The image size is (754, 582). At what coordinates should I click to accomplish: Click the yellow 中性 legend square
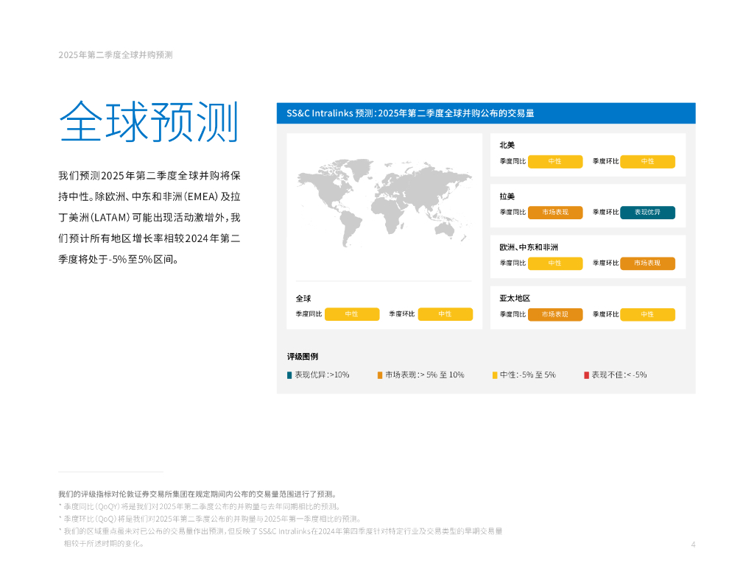[495, 375]
